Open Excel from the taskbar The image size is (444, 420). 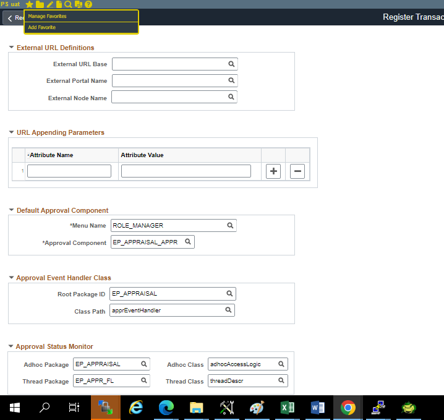pos(287,408)
